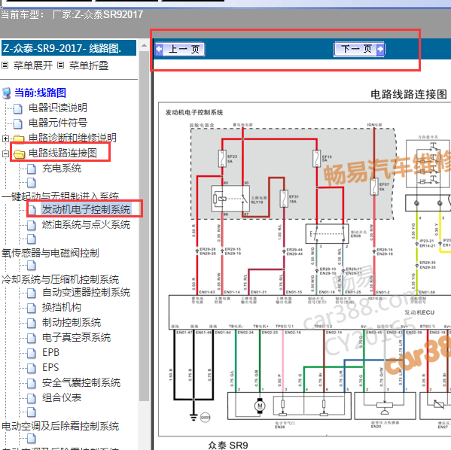
Task: Go to previous page with 上一页 button
Action: pos(180,49)
